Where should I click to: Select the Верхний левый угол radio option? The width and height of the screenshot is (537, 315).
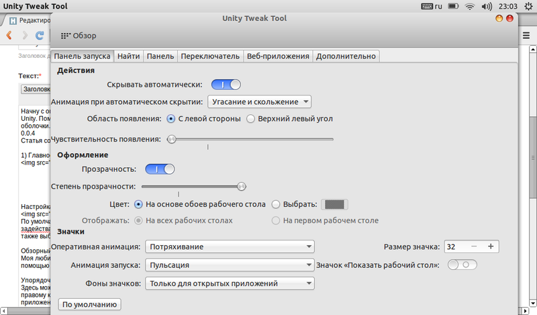290,119
